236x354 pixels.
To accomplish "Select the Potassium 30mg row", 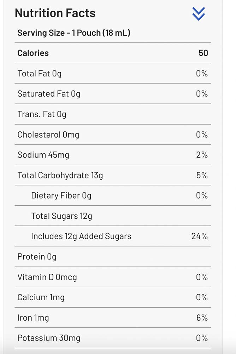I will pyautogui.click(x=49, y=338).
